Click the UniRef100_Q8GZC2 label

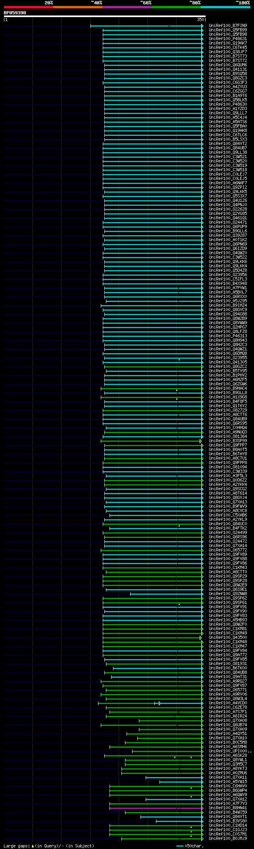tap(228, 367)
